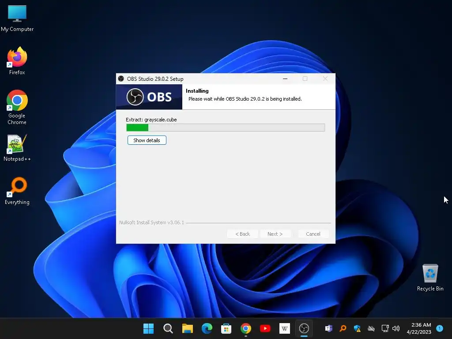Viewport: 452px width, 339px height.
Task: Click the Show details button
Action: (x=147, y=140)
